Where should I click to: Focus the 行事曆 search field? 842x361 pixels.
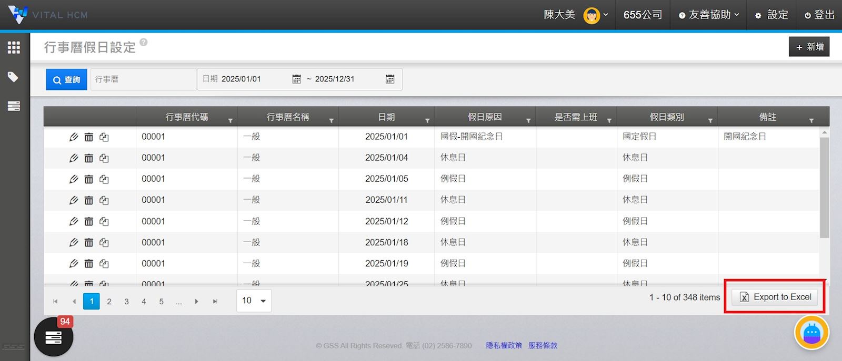(143, 79)
